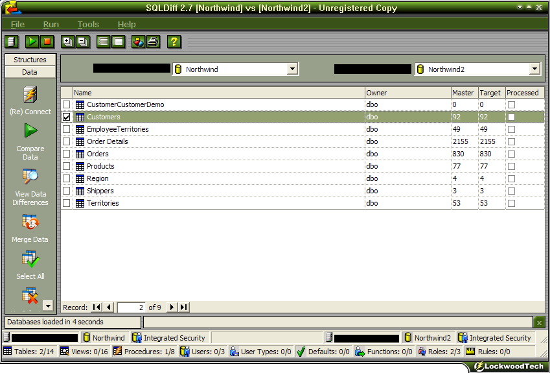Open the Help menu
This screenshot has width=550, height=373.
pyautogui.click(x=126, y=24)
